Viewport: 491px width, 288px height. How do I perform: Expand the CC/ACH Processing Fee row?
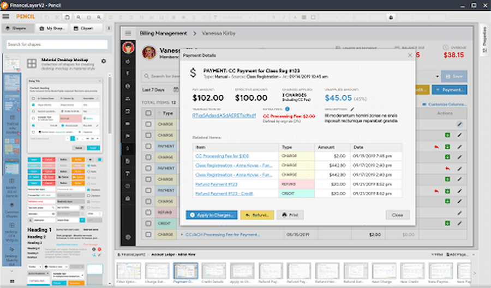[182, 235]
